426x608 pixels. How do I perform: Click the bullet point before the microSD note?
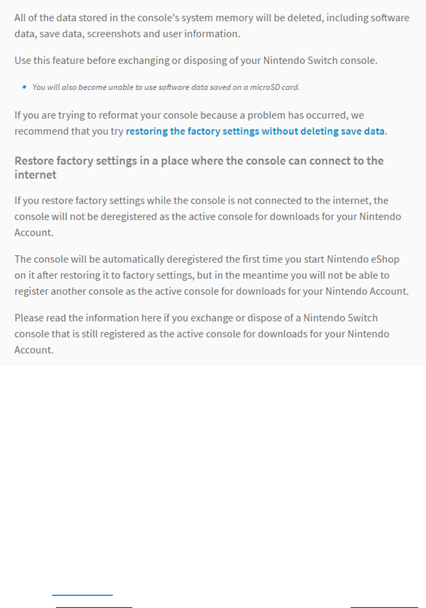25,87
